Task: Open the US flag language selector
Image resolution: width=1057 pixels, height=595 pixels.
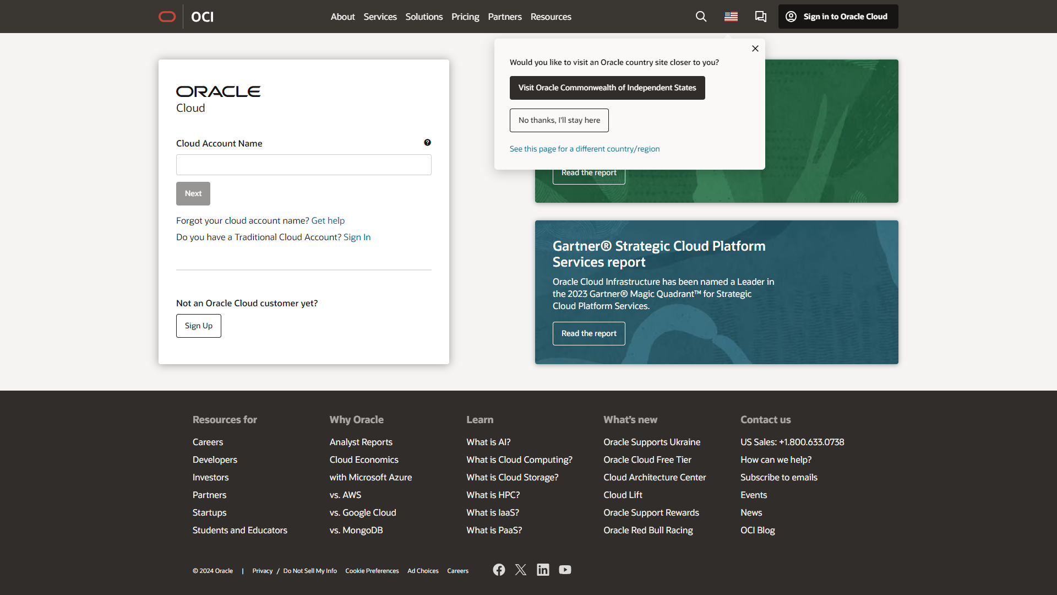Action: point(731,16)
